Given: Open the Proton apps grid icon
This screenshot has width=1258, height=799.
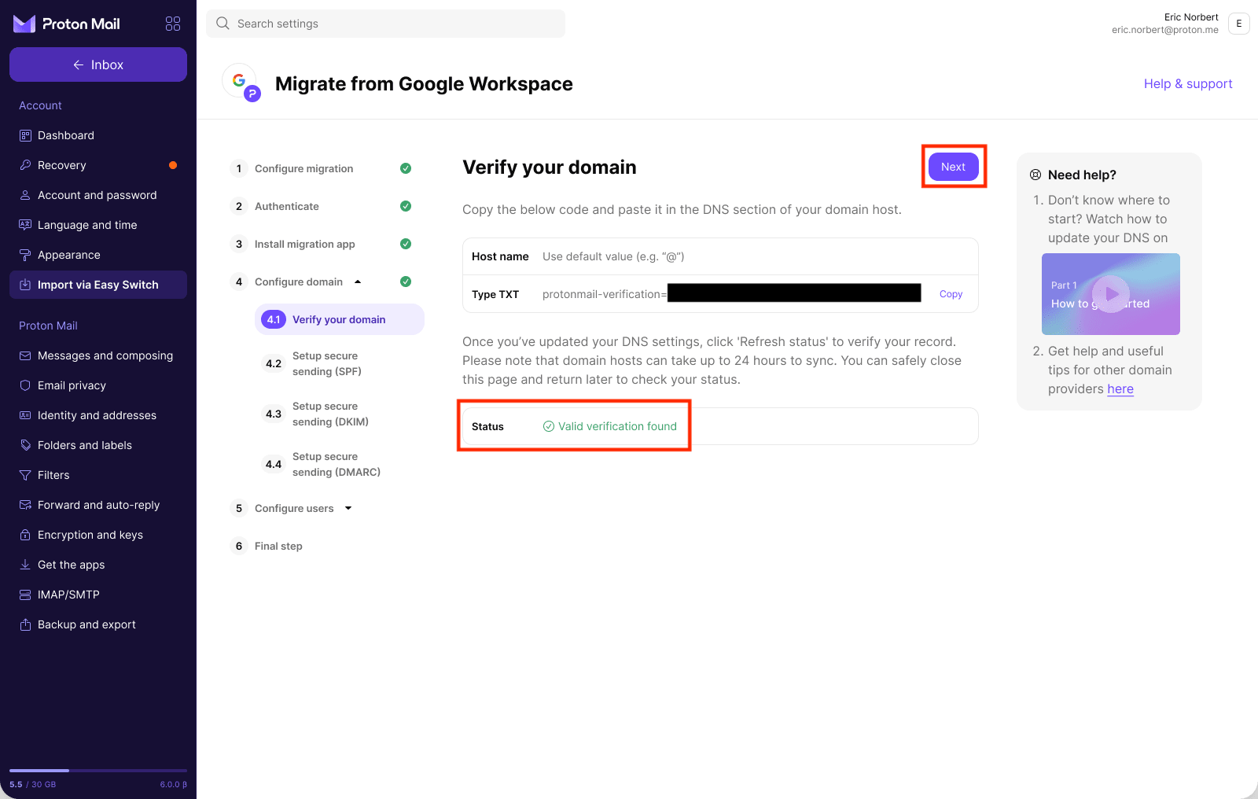Looking at the screenshot, I should [173, 24].
